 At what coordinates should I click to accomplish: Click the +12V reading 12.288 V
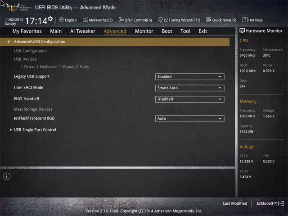click(x=246, y=161)
